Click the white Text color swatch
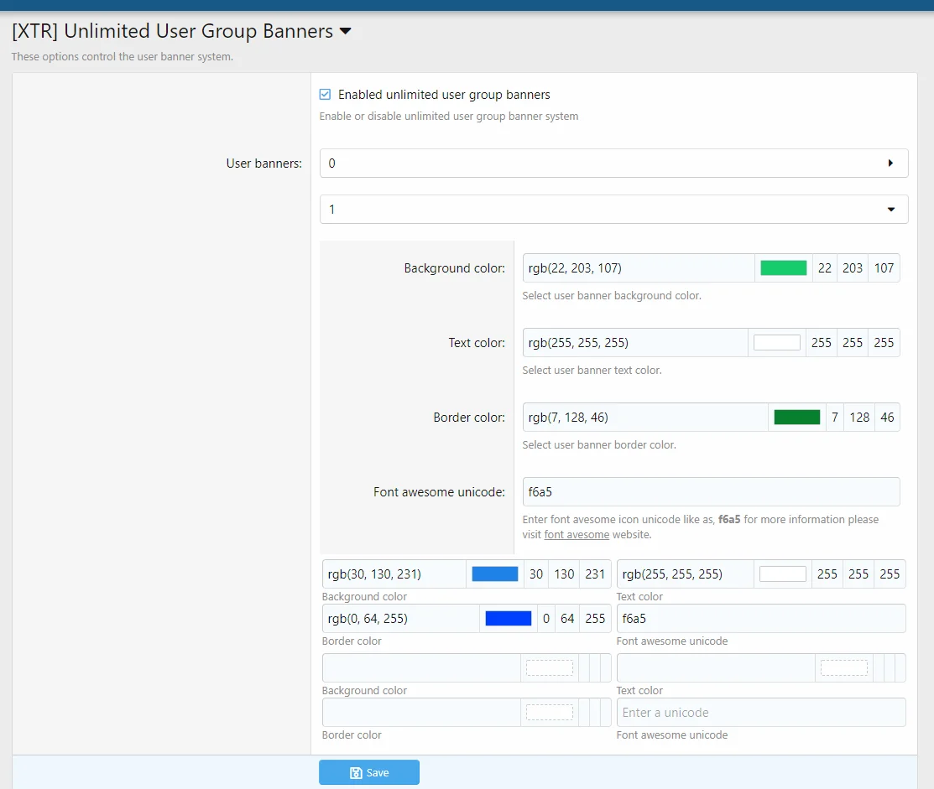This screenshot has height=789, width=934. (x=776, y=341)
